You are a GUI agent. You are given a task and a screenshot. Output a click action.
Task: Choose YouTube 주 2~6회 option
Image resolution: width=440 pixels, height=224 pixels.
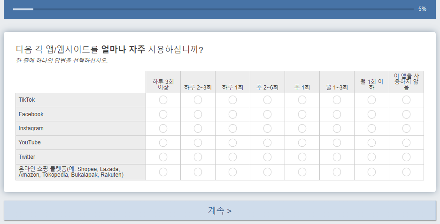(x=267, y=143)
